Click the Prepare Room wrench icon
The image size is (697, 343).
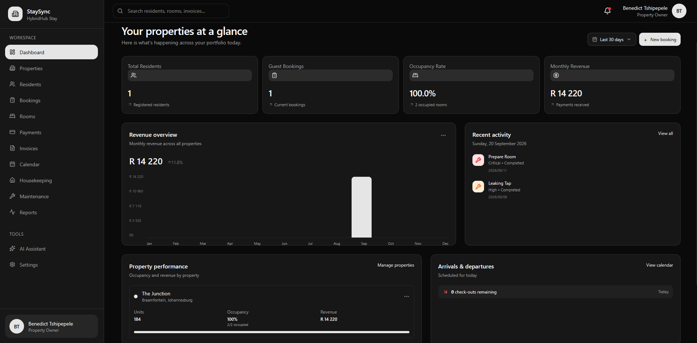[478, 160]
